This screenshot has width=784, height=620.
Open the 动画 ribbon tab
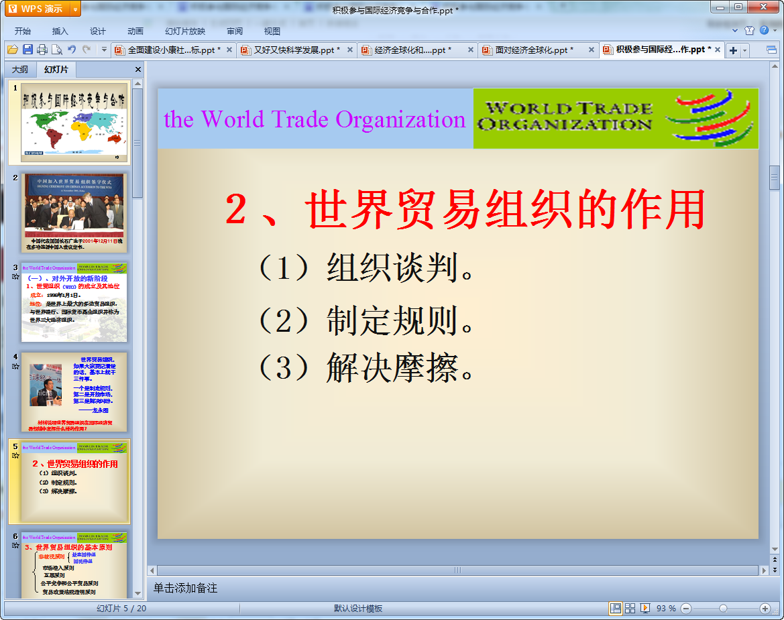pyautogui.click(x=135, y=31)
